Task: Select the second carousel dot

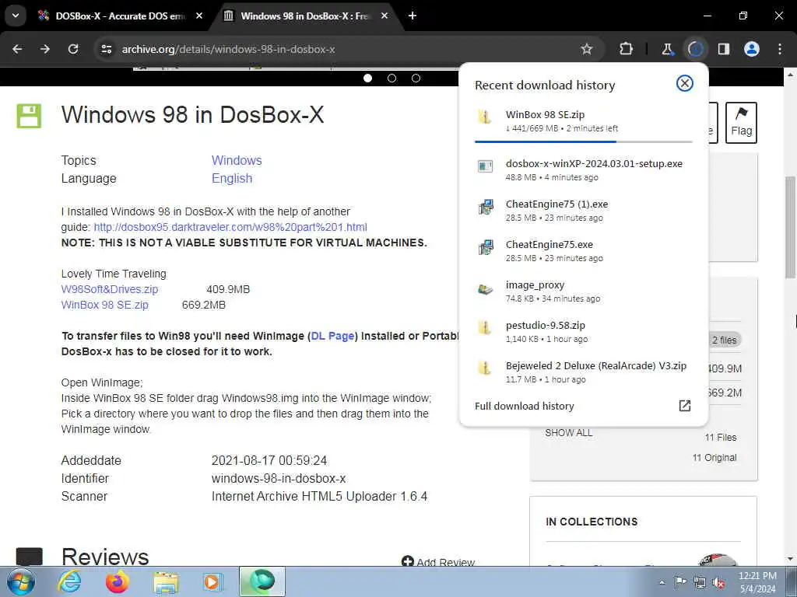Action: click(392, 79)
